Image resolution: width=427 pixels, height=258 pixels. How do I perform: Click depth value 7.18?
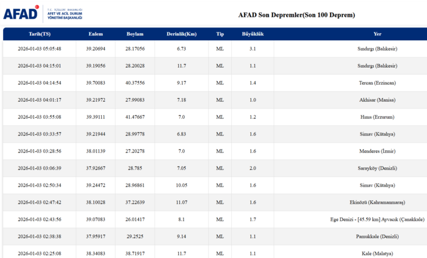pos(181,100)
